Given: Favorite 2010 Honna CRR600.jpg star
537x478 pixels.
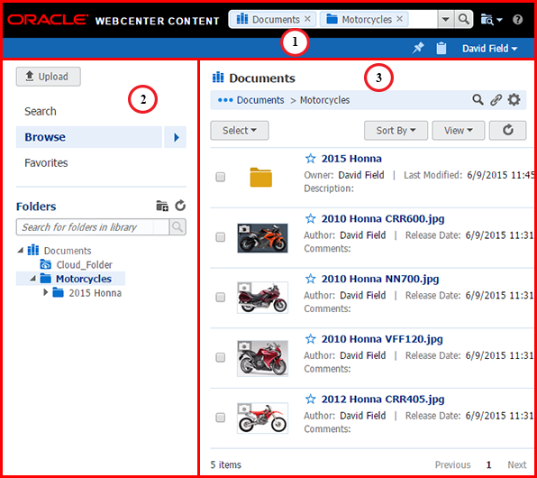Looking at the screenshot, I should click(x=310, y=218).
